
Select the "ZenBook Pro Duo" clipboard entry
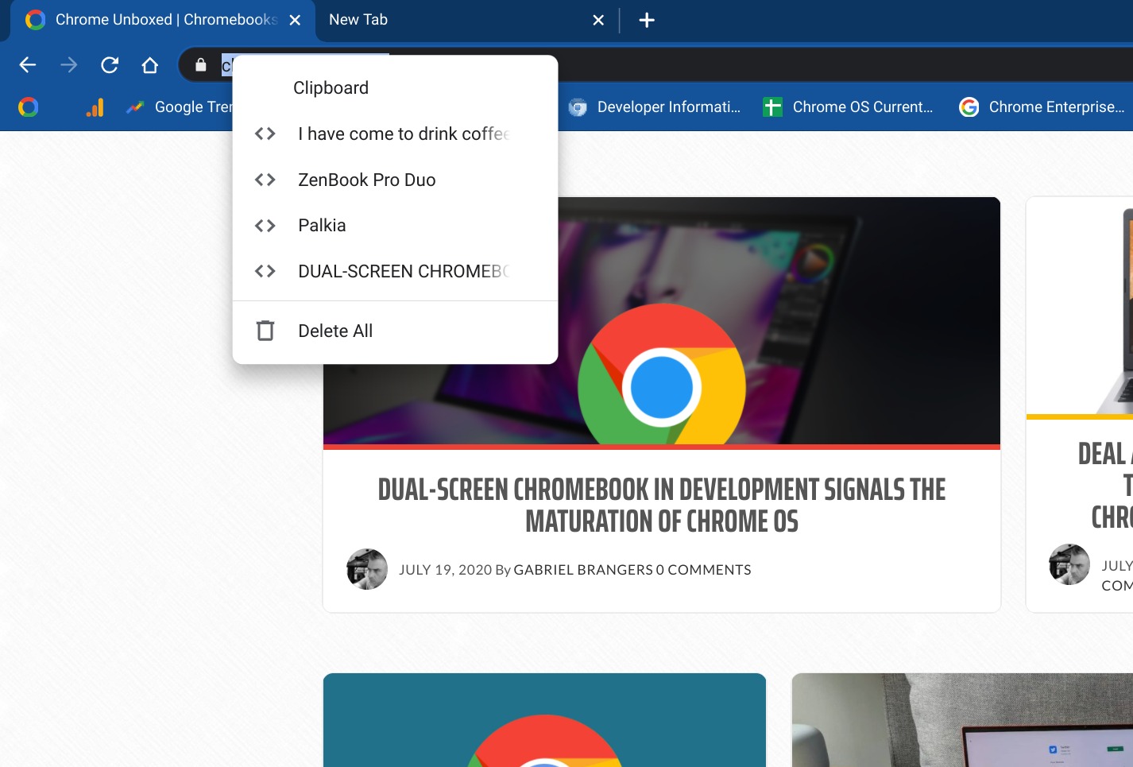[366, 180]
